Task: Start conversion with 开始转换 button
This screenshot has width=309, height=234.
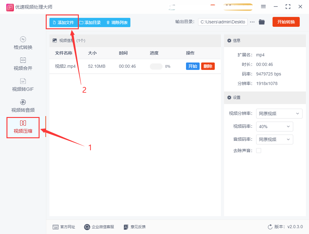Action: click(286, 22)
